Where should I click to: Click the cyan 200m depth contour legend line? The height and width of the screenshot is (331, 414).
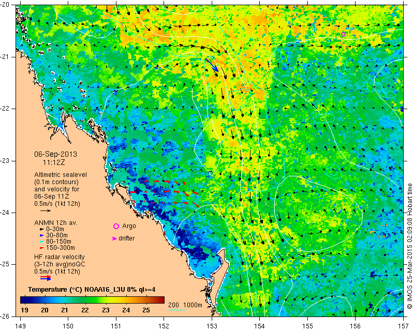[x=177, y=310]
